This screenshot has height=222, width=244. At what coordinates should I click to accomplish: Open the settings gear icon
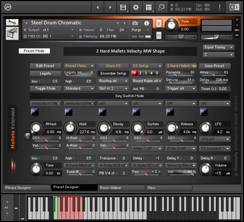point(136,7)
